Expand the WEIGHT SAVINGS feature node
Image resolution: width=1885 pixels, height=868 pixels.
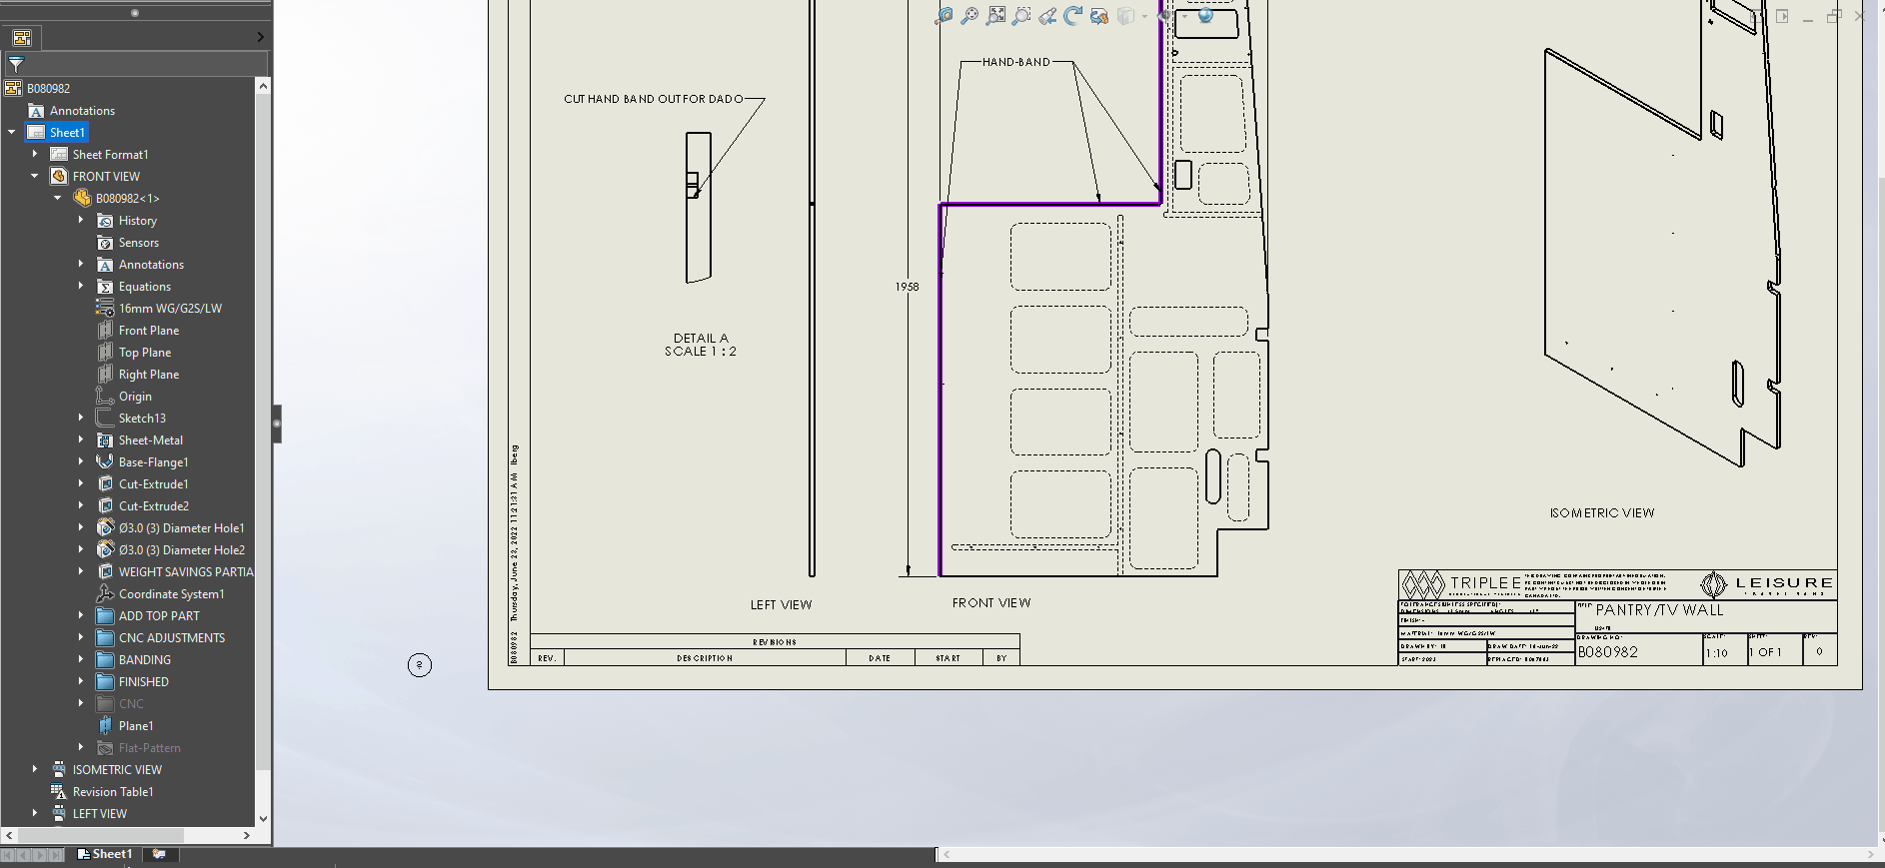81,571
